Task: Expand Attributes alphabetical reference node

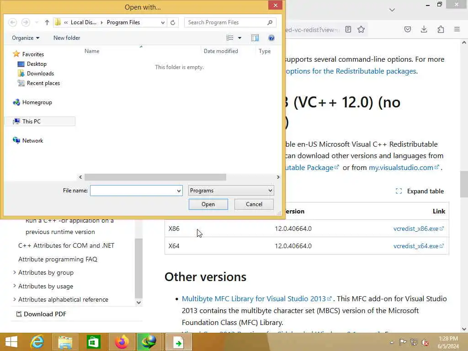Action: click(x=14, y=299)
